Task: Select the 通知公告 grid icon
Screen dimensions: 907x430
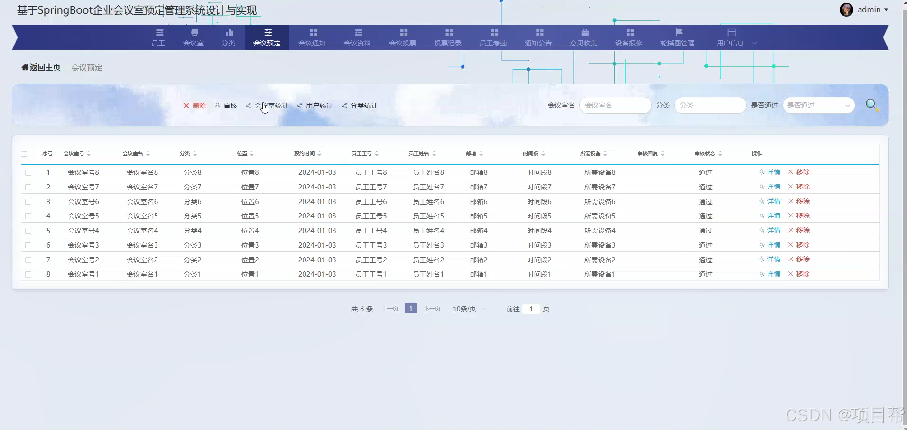Action: pyautogui.click(x=539, y=32)
